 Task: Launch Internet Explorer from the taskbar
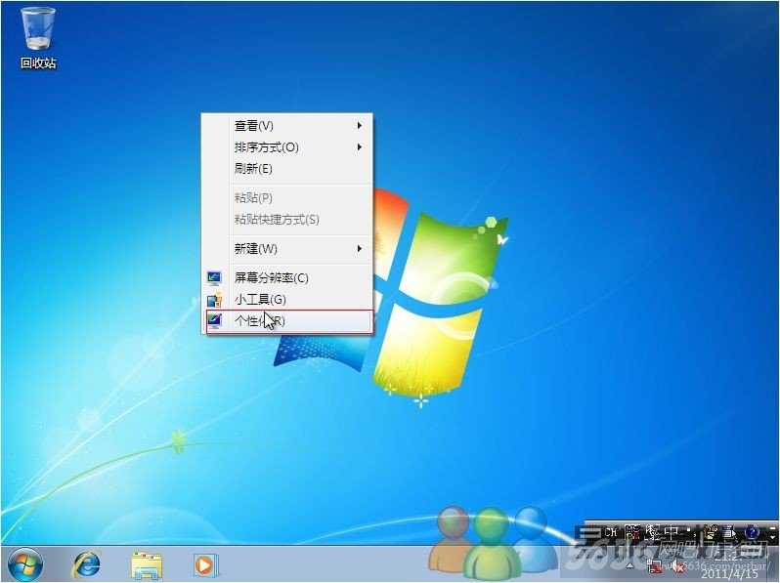click(87, 564)
